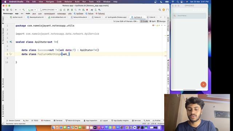This screenshot has width=233, height=131.
Task: Open Build Variants side panel
Action: [3, 111]
